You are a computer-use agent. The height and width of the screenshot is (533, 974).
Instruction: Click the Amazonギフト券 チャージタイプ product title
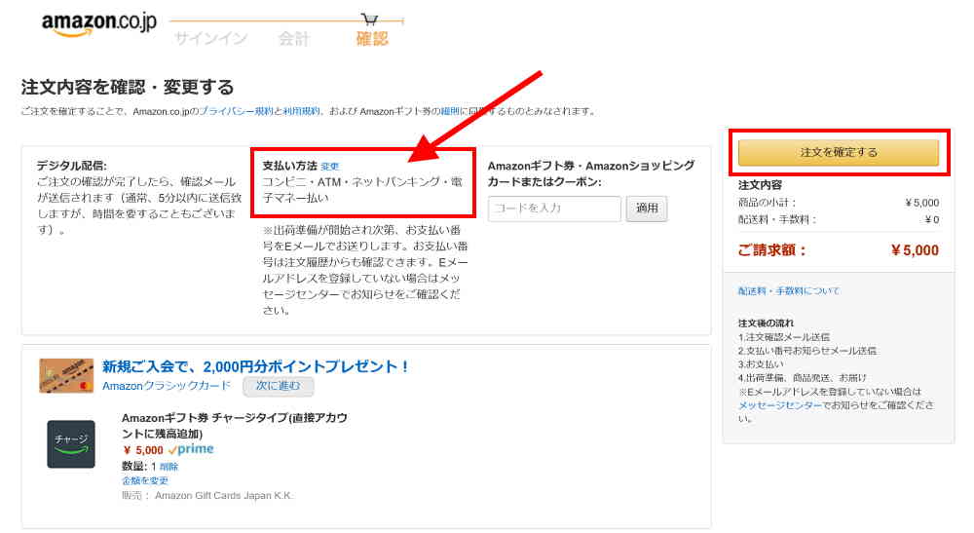tap(234, 426)
